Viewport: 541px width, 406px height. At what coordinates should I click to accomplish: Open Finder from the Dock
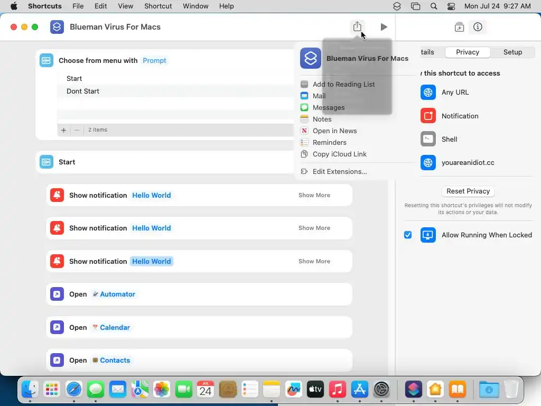tap(30, 390)
